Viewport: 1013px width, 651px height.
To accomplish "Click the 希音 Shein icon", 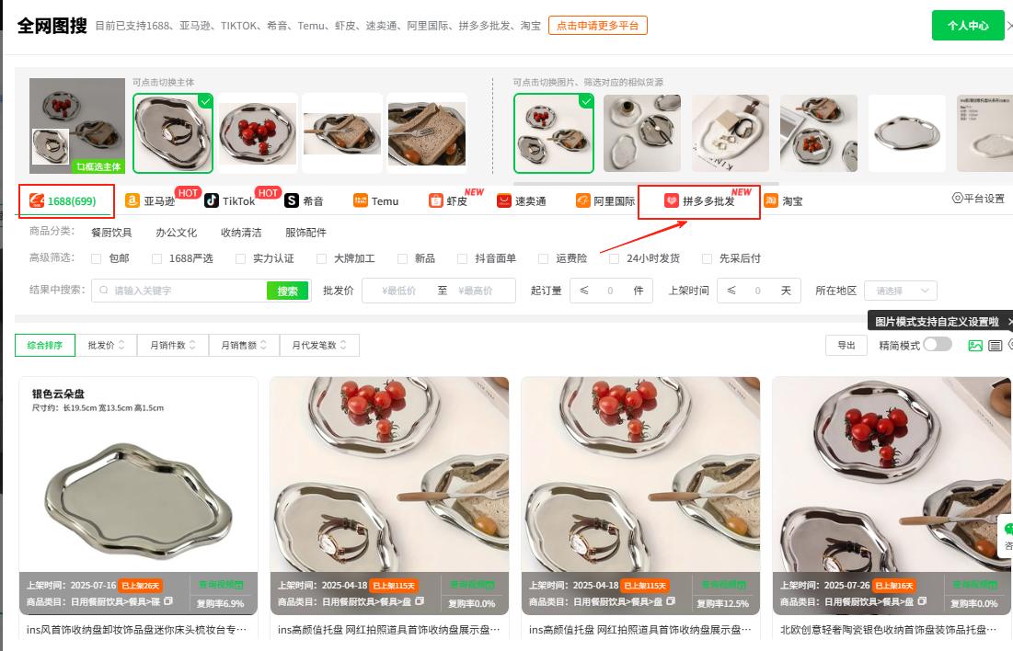I will 292,200.
